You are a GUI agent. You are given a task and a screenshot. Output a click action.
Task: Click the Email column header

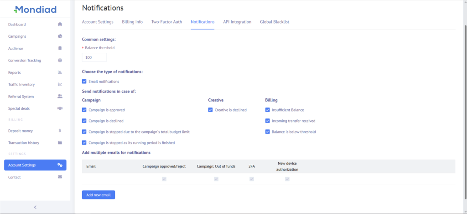[x=91, y=167]
